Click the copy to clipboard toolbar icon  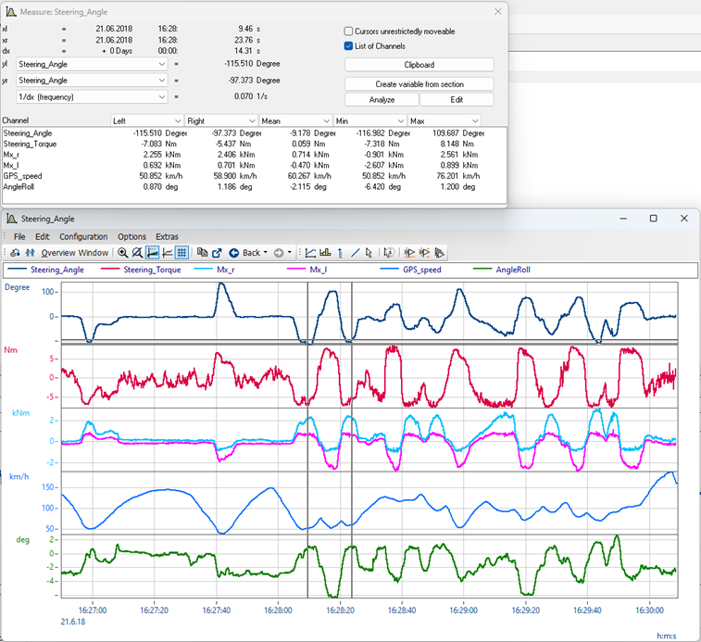[202, 252]
